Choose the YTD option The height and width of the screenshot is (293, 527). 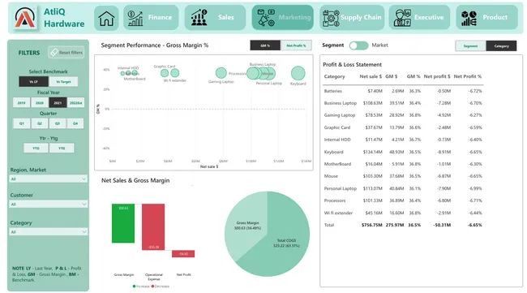[36, 148]
